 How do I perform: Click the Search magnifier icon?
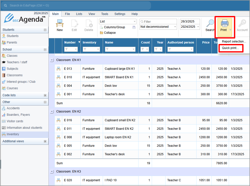coord(210,23)
